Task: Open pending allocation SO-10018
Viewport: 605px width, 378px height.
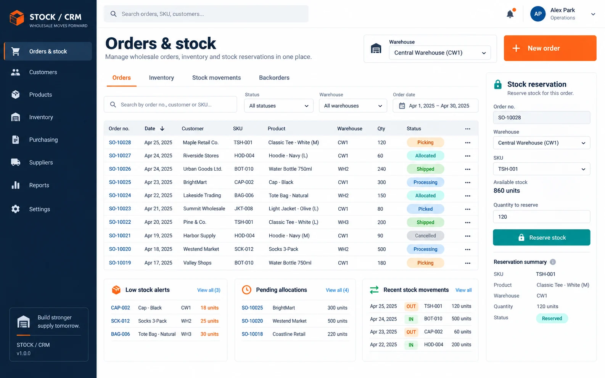Action: [x=252, y=334]
